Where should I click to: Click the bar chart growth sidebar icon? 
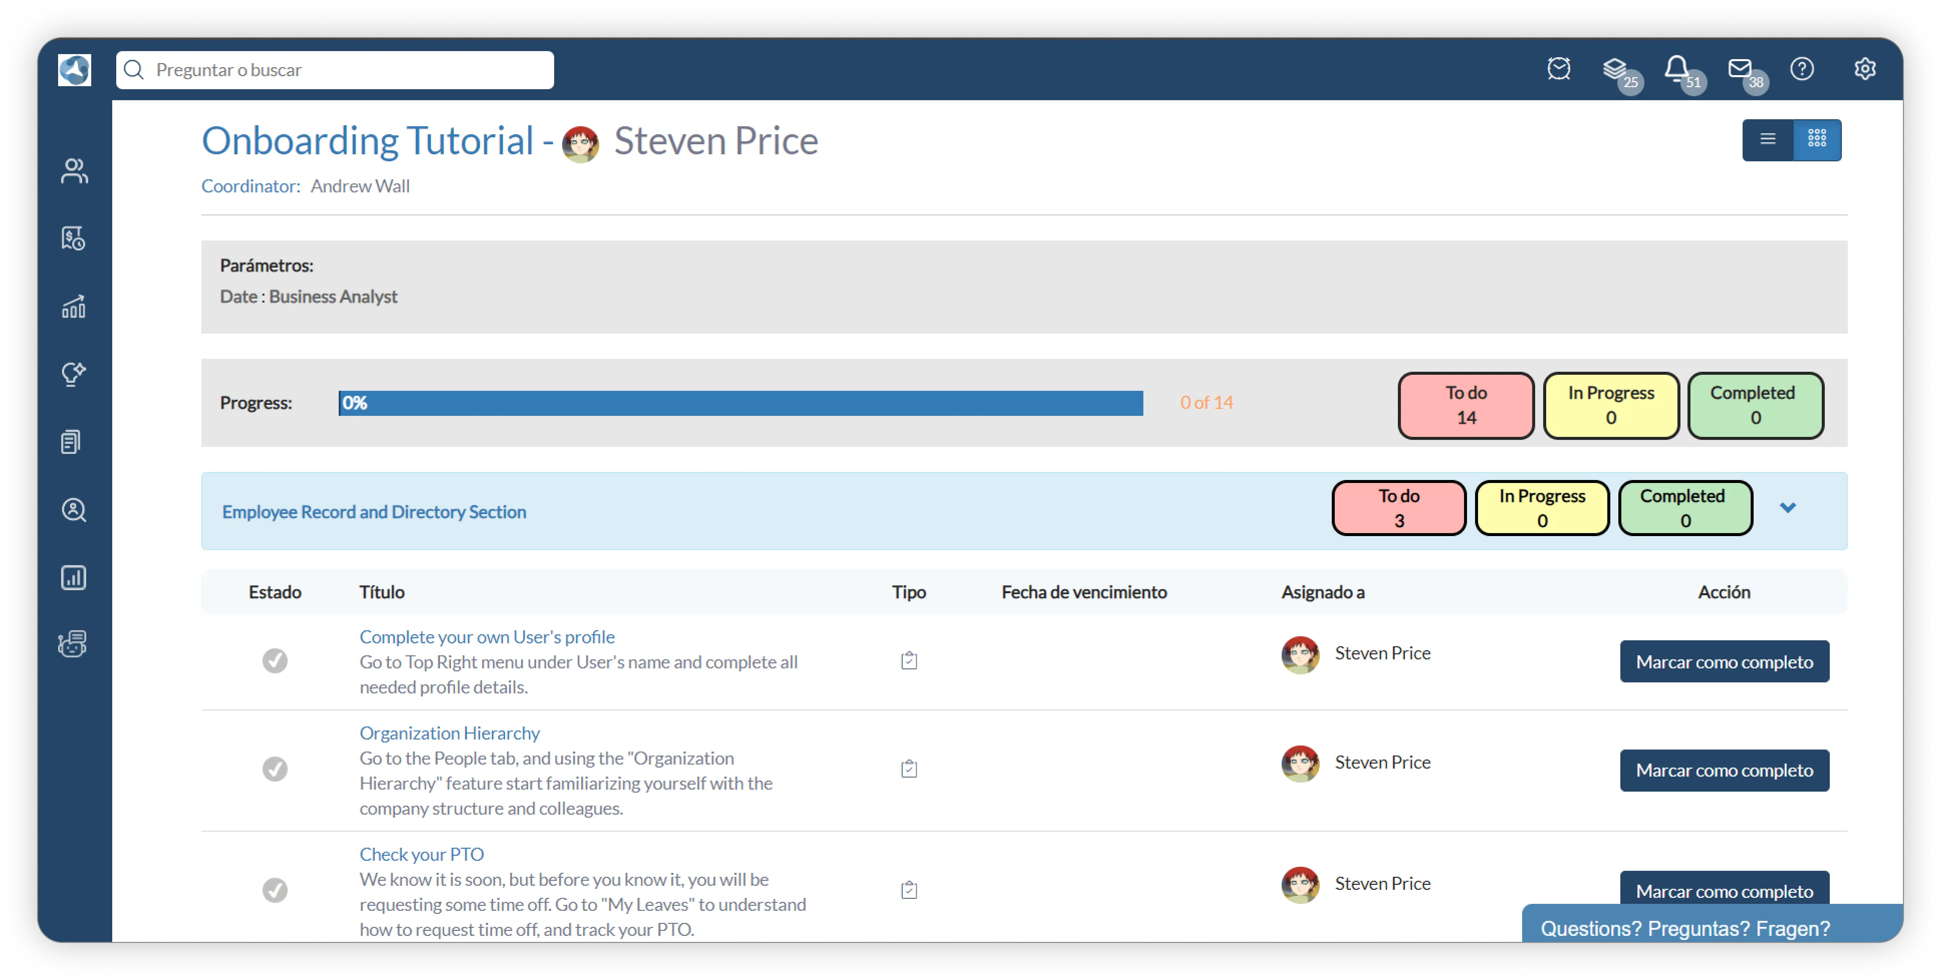[x=74, y=307]
